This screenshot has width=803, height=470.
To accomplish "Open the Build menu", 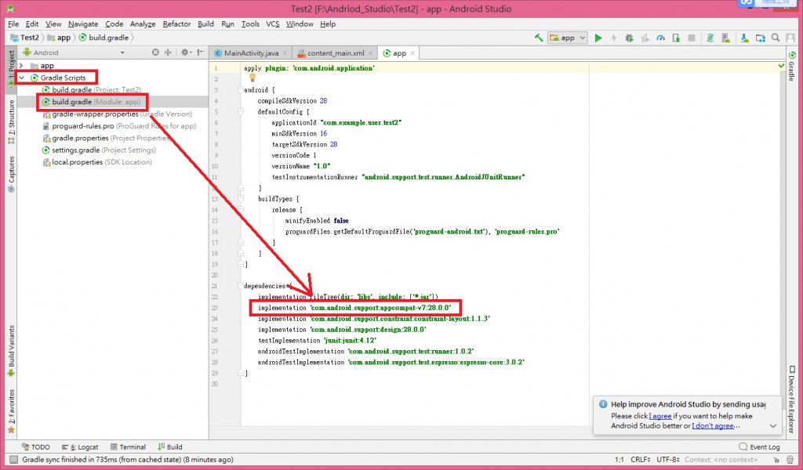I will coord(206,24).
